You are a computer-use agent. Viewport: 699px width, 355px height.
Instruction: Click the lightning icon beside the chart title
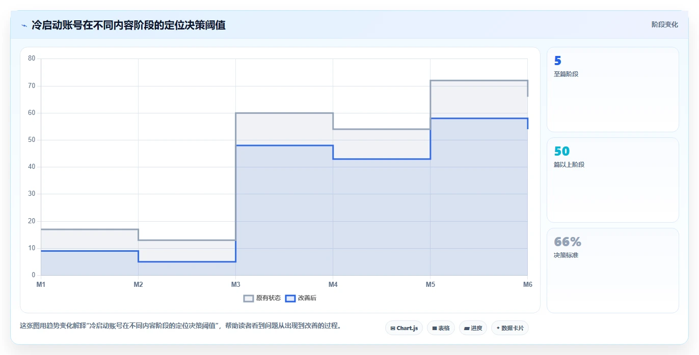coord(24,25)
